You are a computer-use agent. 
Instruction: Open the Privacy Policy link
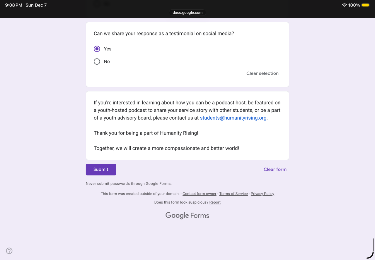pos(262,194)
